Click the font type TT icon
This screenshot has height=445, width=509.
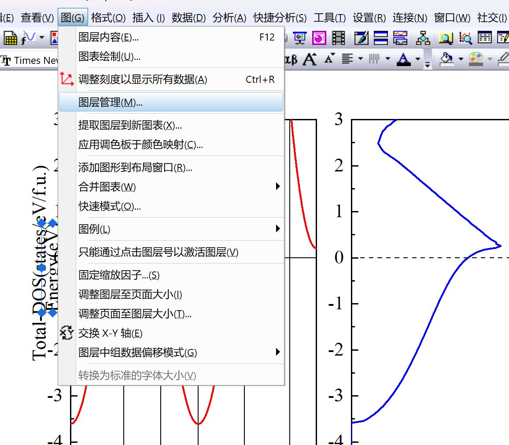pyautogui.click(x=6, y=60)
